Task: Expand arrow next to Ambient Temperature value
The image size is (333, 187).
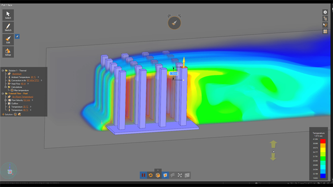Action: coord(38,77)
